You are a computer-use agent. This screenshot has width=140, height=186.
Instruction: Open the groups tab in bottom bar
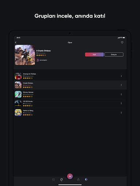78,179
